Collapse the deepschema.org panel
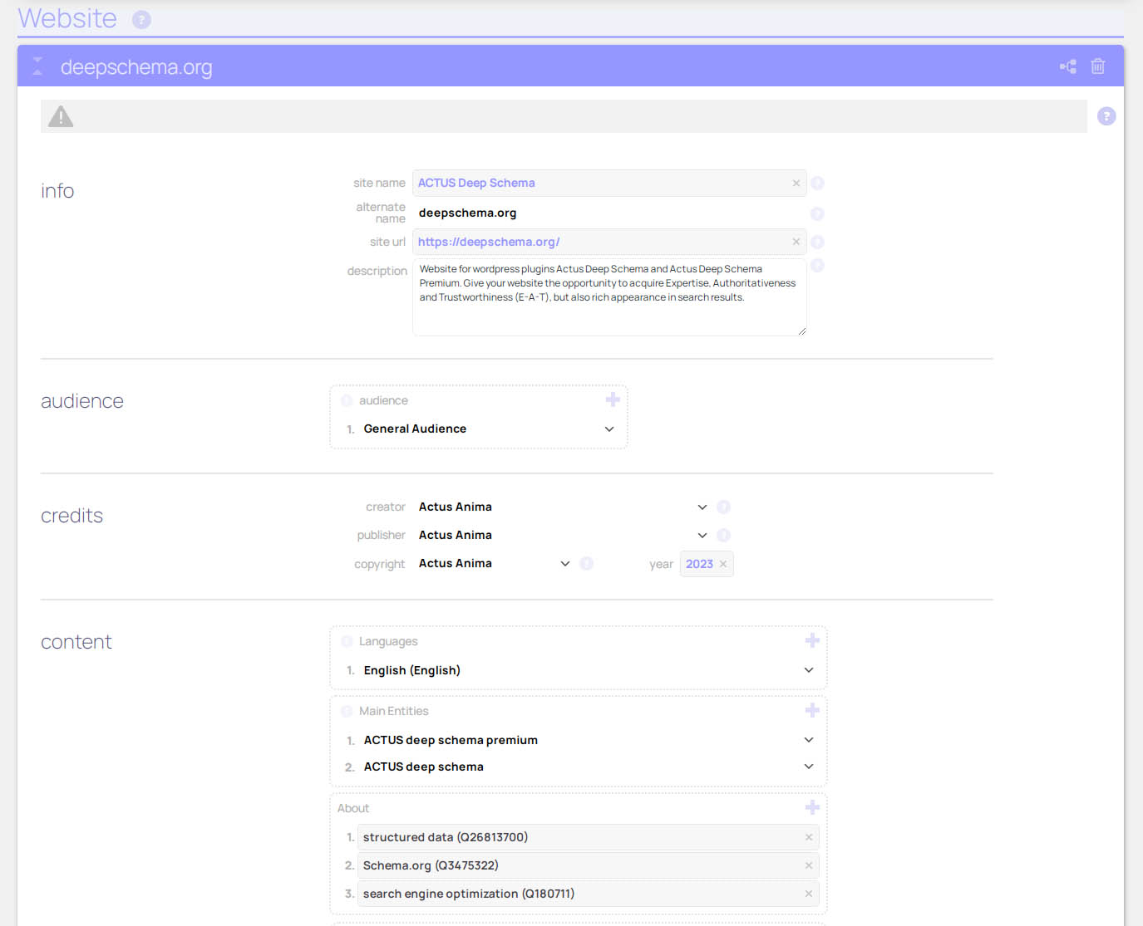 [37, 66]
